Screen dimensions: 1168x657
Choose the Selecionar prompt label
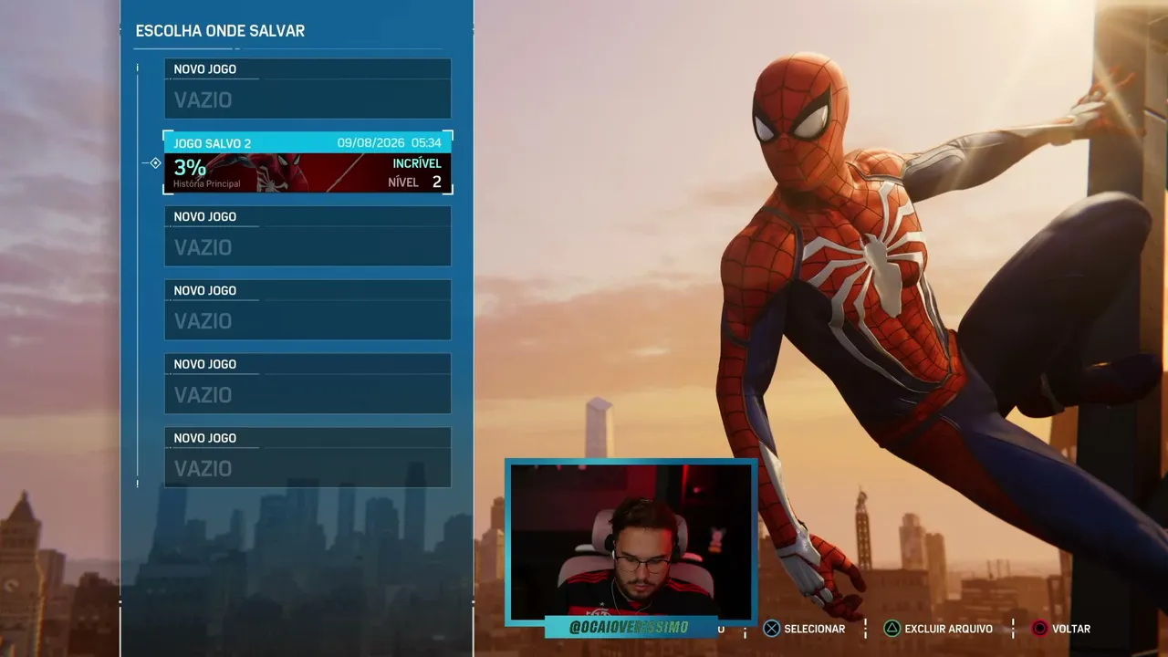(815, 629)
